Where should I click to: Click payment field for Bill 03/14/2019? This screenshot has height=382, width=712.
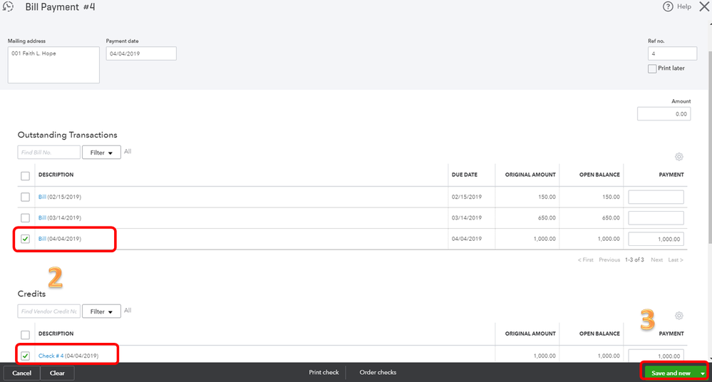[656, 217]
